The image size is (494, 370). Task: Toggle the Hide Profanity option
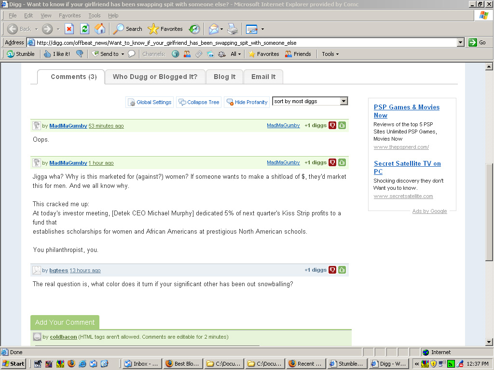247,102
